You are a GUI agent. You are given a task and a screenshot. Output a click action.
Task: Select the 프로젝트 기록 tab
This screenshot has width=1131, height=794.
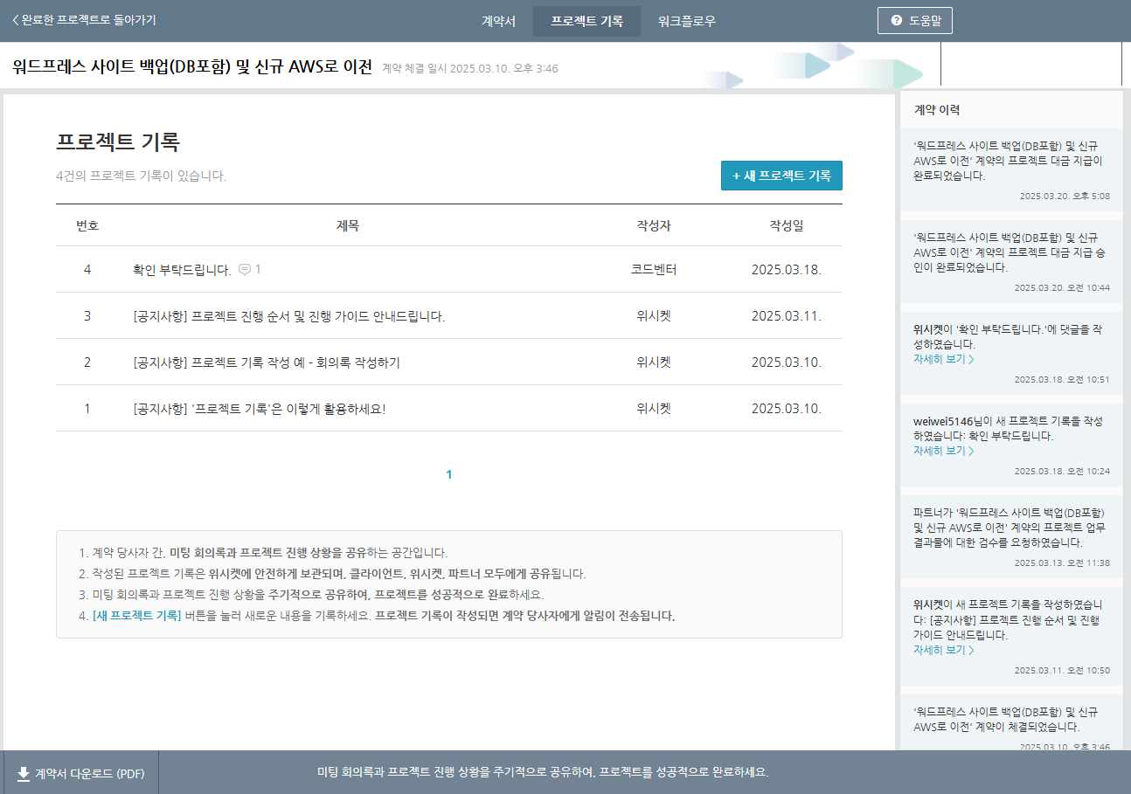pyautogui.click(x=586, y=22)
